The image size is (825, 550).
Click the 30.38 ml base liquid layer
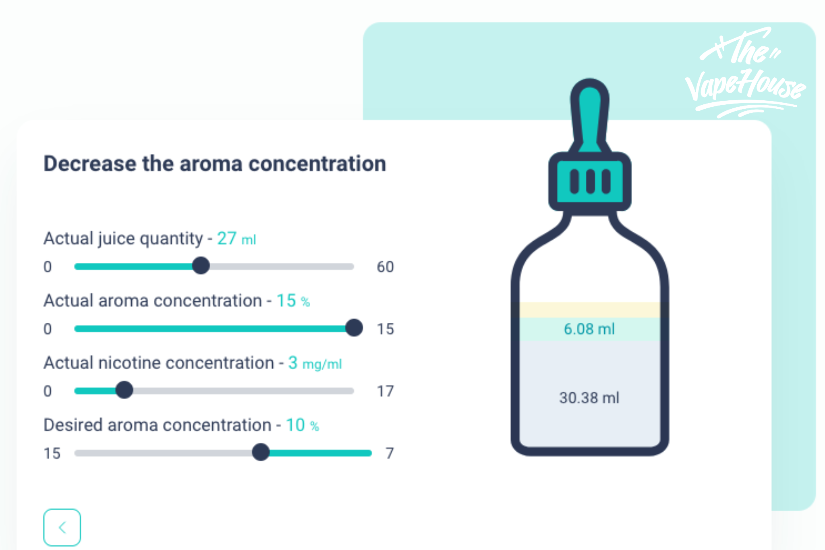[x=589, y=394]
